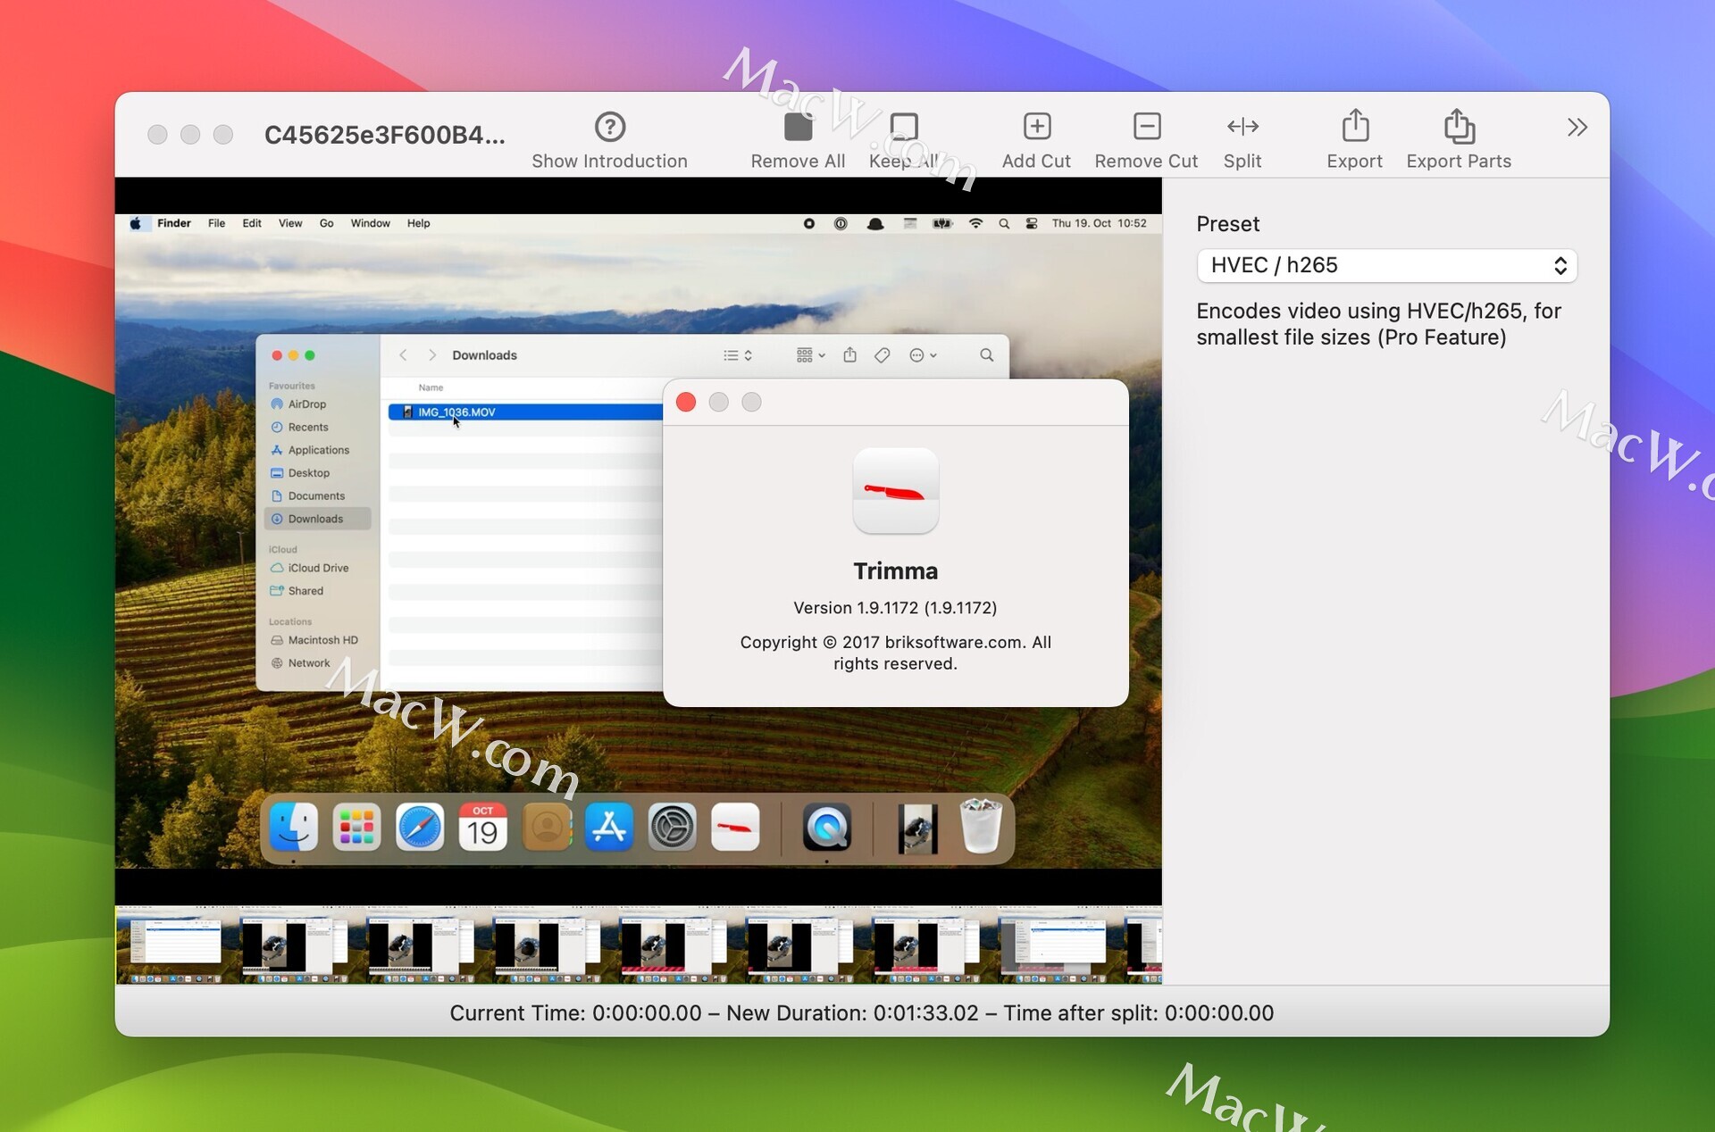Open the Finder menu in the video frame
This screenshot has width=1715, height=1132.
174,223
